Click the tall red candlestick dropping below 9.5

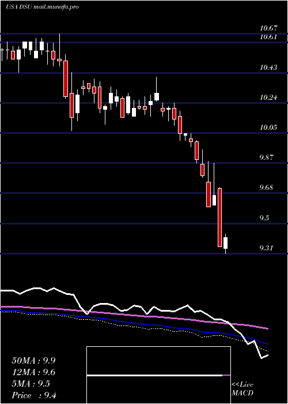219,218
